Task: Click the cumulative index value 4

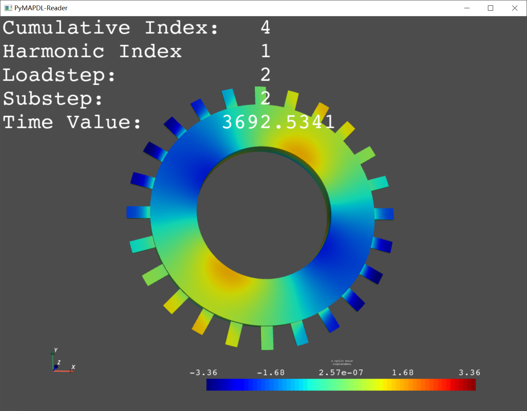Action: (266, 27)
